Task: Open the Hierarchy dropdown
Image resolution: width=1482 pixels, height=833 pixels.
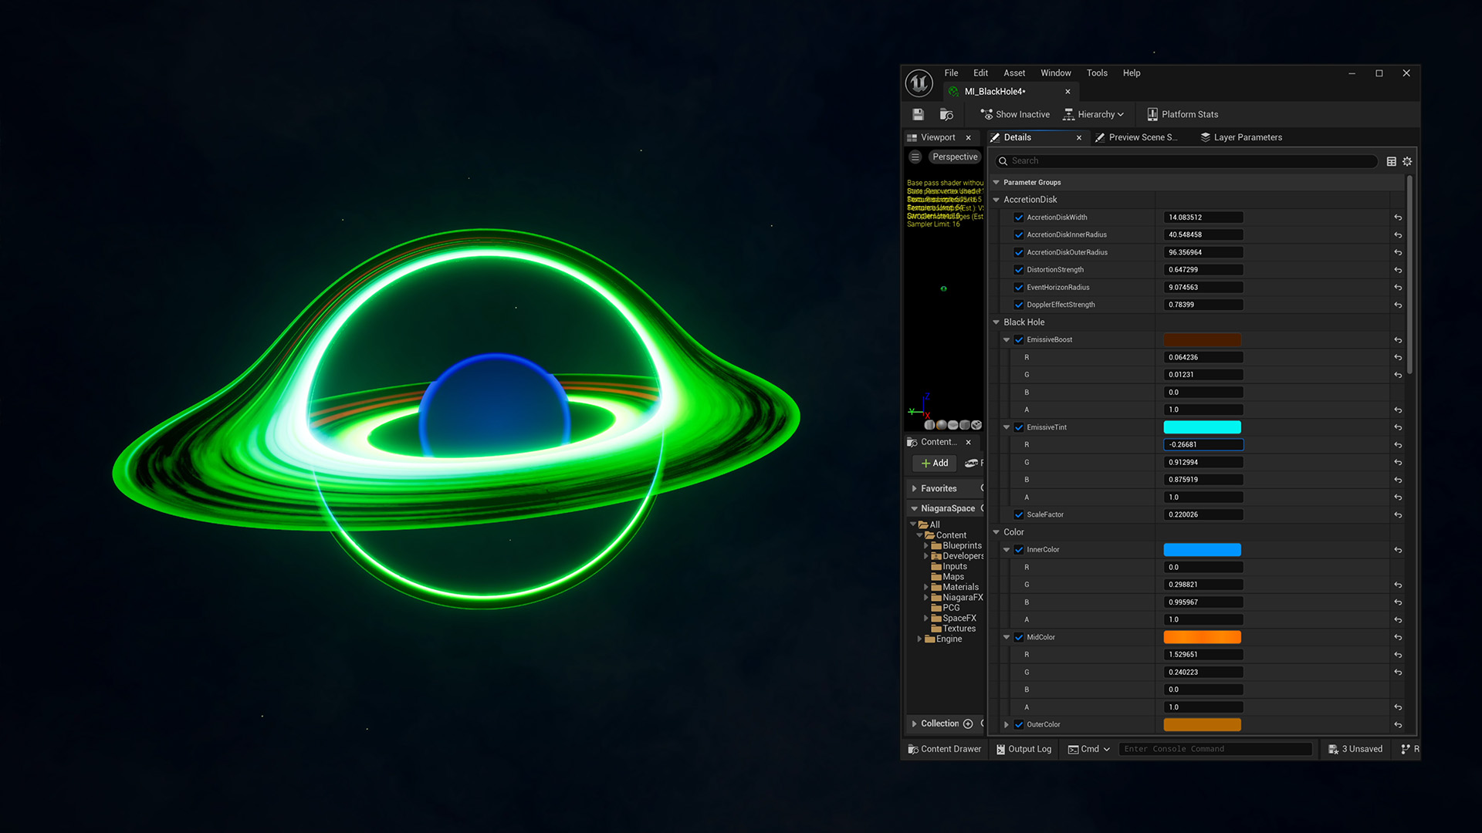Action: [1094, 114]
